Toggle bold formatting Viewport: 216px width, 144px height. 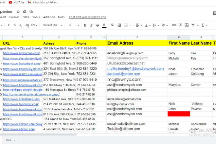(85, 25)
